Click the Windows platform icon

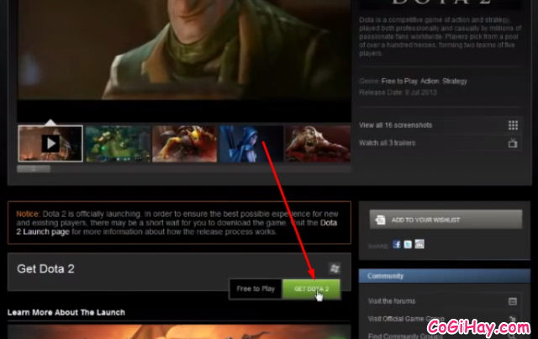coord(335,268)
